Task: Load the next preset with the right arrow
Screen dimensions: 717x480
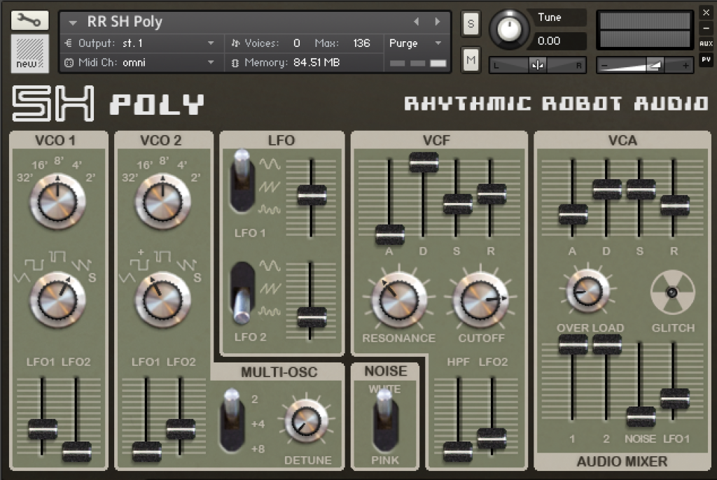Action: (436, 22)
